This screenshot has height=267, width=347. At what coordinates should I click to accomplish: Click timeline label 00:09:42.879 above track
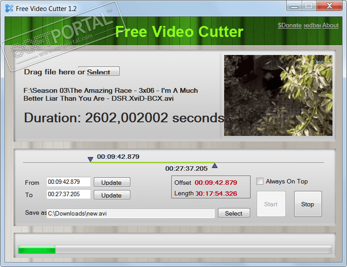(118, 157)
